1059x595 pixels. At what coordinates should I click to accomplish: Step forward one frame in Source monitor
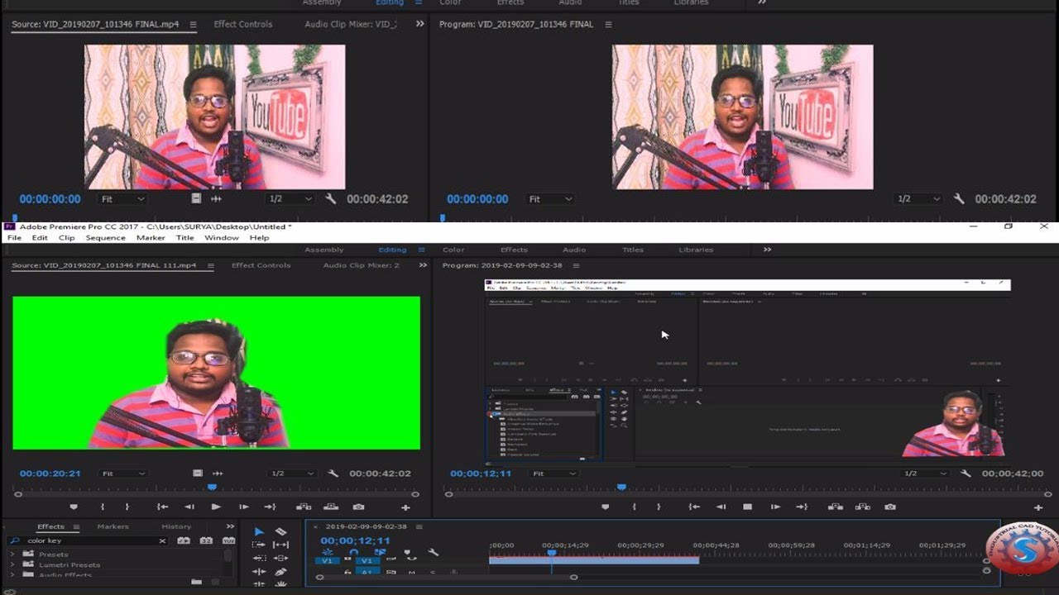pyautogui.click(x=243, y=507)
